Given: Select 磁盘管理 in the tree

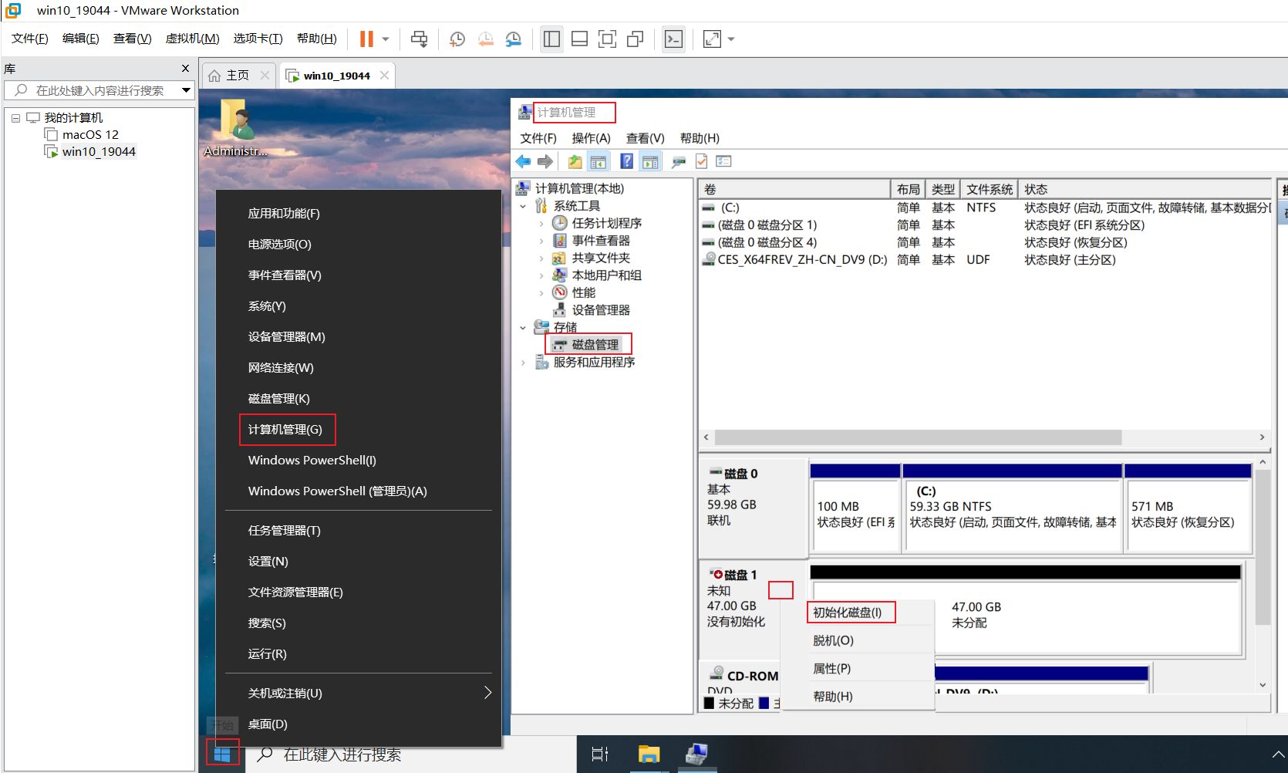Looking at the screenshot, I should (595, 345).
